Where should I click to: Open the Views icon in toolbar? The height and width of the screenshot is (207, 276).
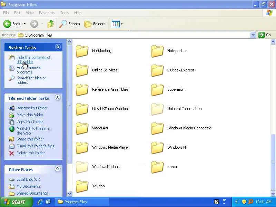point(116,24)
